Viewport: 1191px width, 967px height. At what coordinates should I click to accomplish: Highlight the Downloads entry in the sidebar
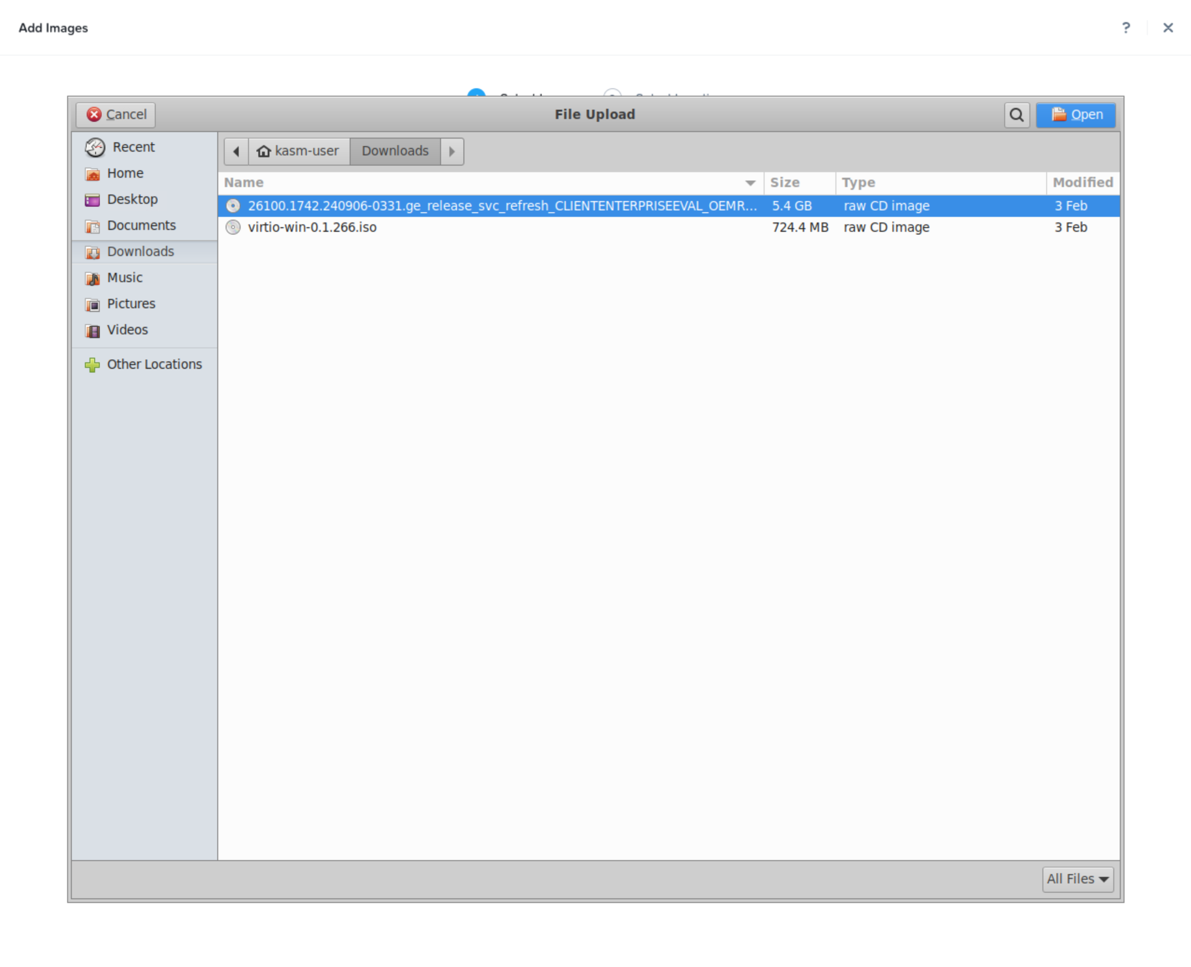[140, 251]
